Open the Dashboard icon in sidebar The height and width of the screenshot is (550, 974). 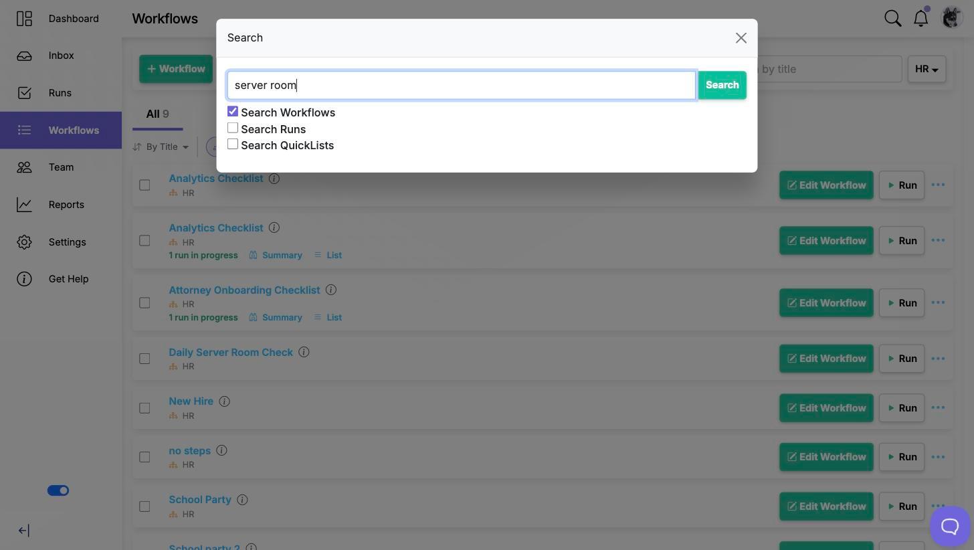tap(24, 19)
